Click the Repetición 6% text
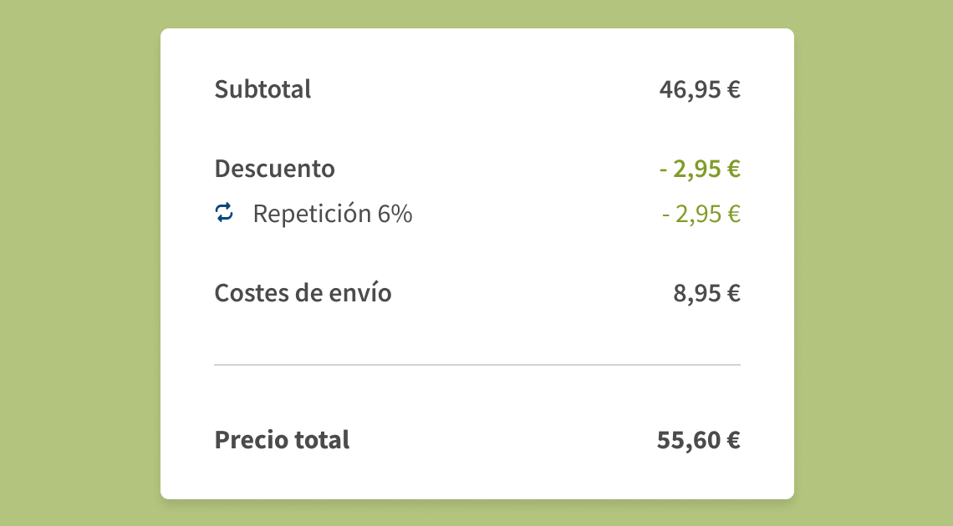The image size is (953, 526). pyautogui.click(x=332, y=213)
